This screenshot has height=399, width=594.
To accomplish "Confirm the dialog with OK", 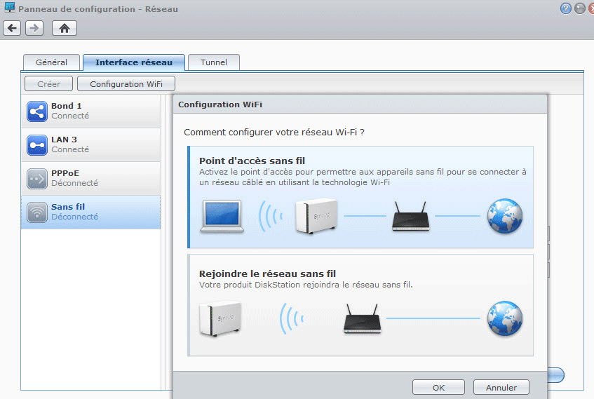I will [x=438, y=387].
